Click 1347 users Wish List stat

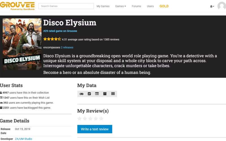(26, 98)
